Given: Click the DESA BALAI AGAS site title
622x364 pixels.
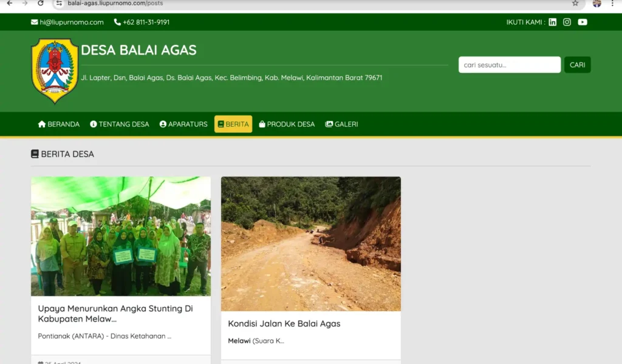Looking at the screenshot, I should click(138, 50).
